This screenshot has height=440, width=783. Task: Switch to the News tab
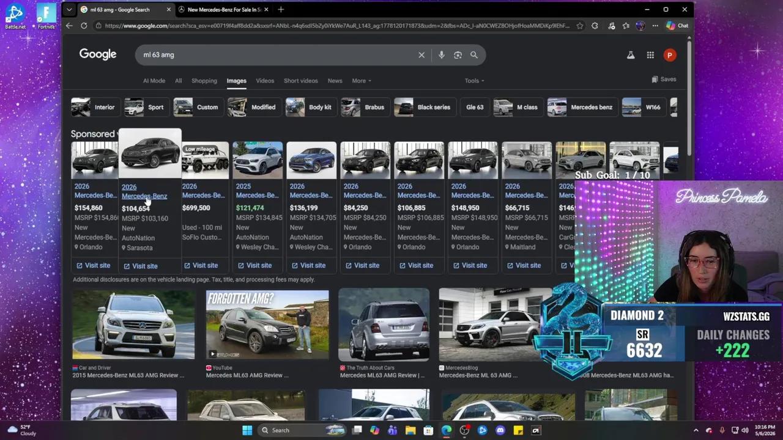pyautogui.click(x=335, y=81)
